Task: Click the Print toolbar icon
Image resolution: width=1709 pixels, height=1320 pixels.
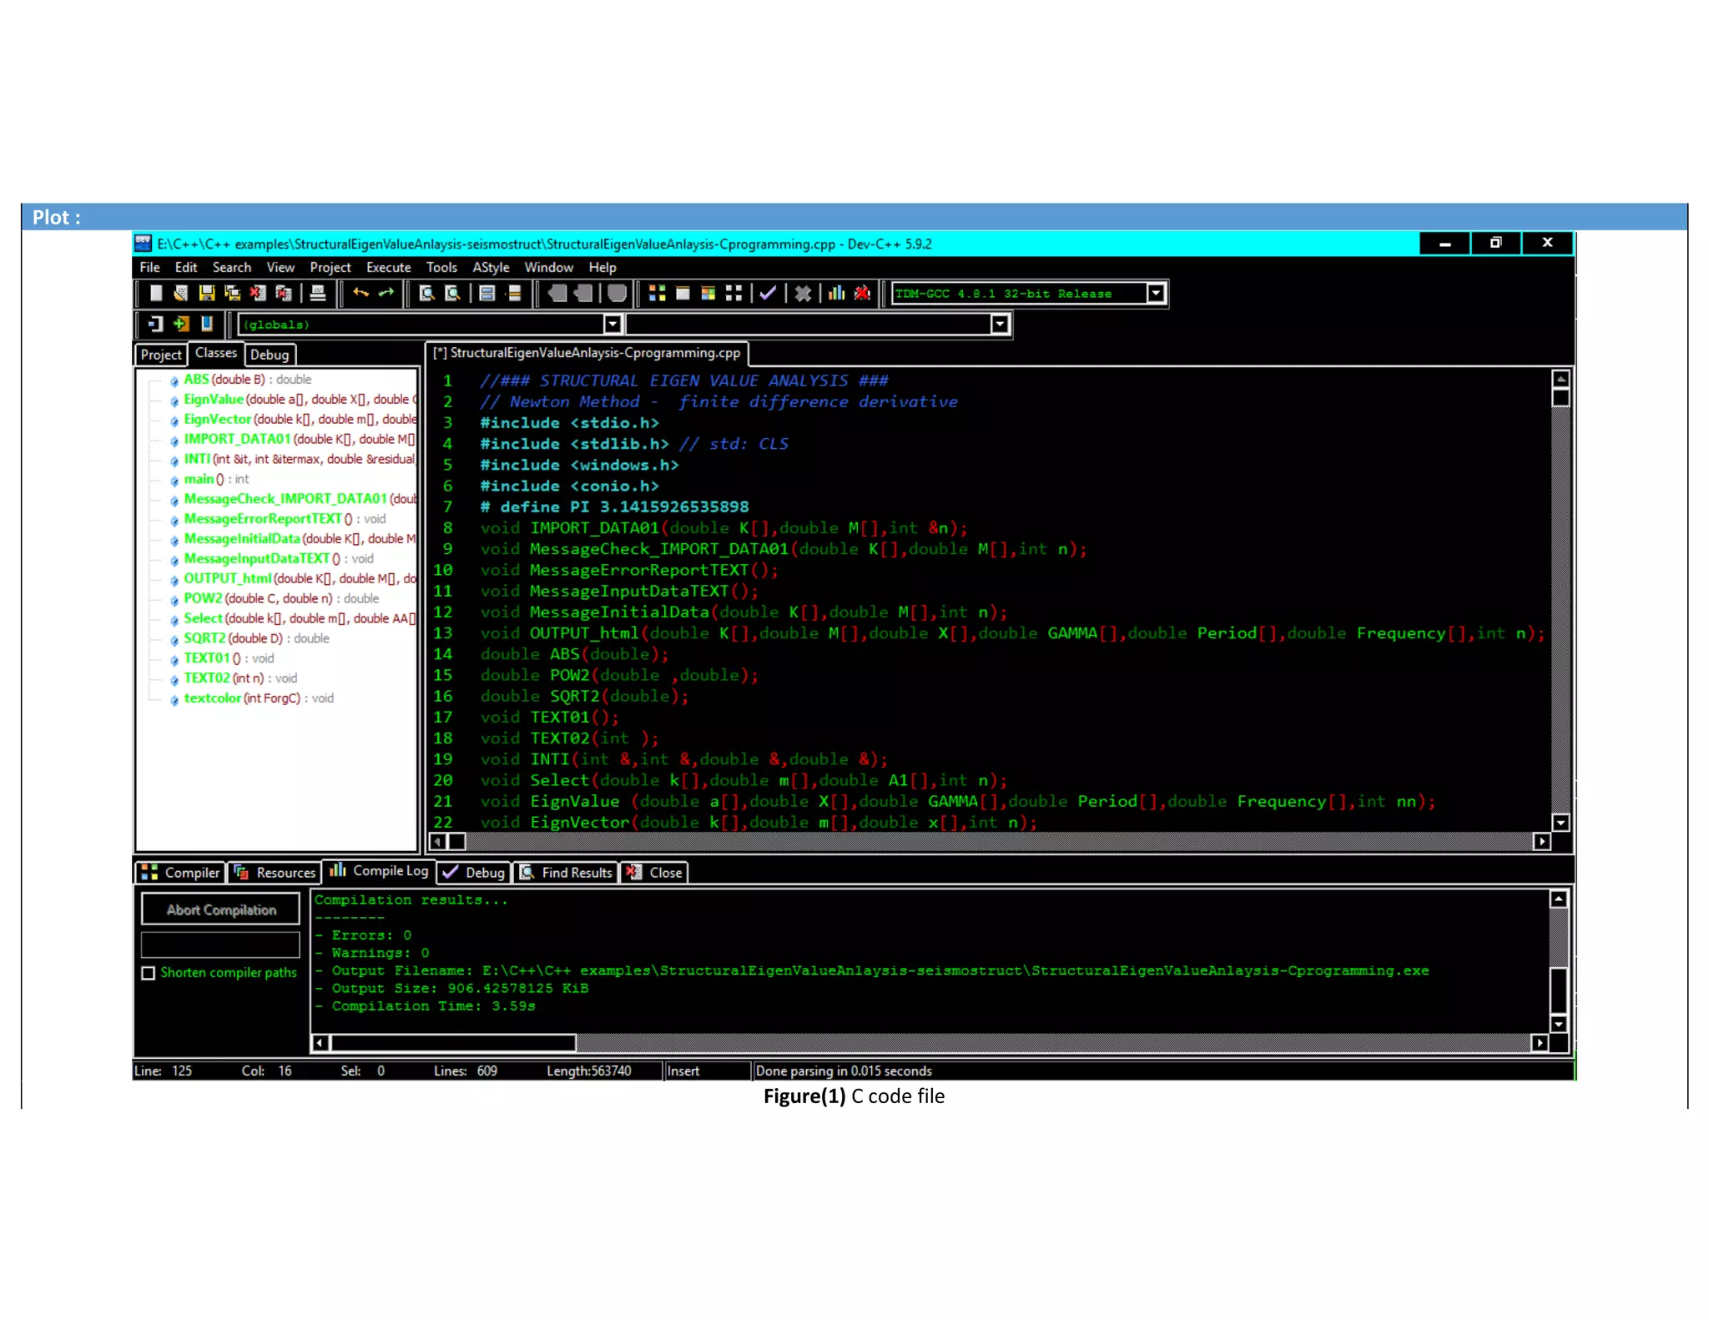Action: point(317,293)
